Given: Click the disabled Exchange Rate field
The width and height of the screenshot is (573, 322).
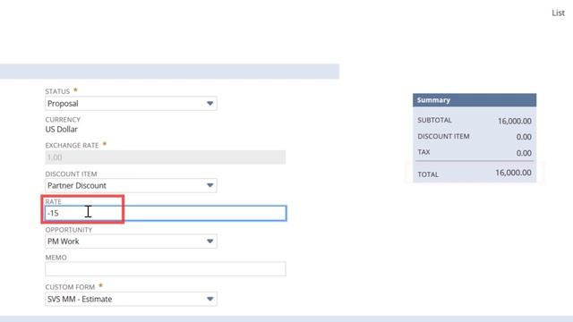Looking at the screenshot, I should (166, 157).
